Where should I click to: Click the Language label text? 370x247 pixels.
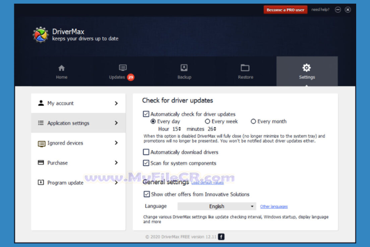tap(156, 206)
